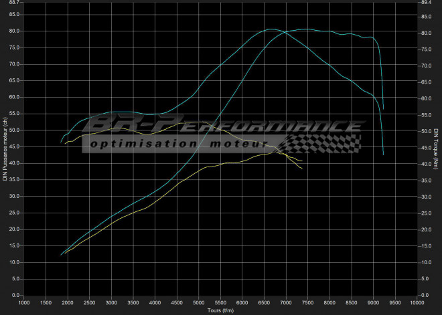Click the 'Tours (t/m)' x-axis title

point(221,310)
